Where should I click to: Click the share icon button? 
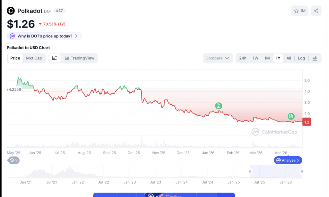click(x=316, y=11)
